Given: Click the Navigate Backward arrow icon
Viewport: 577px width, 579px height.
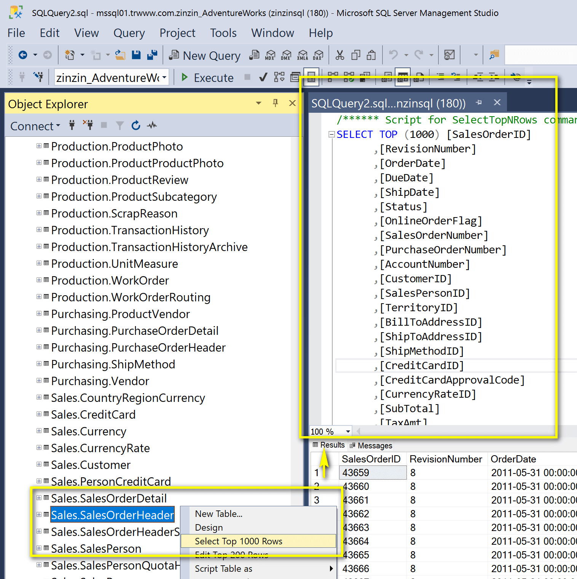Looking at the screenshot, I should (23, 55).
